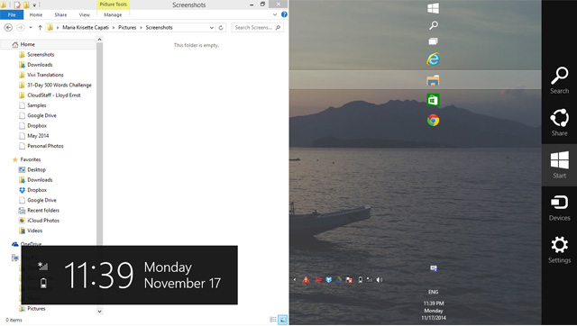577x326 pixels.
Task: Switch to Large icons view layout
Action: pyautogui.click(x=282, y=320)
